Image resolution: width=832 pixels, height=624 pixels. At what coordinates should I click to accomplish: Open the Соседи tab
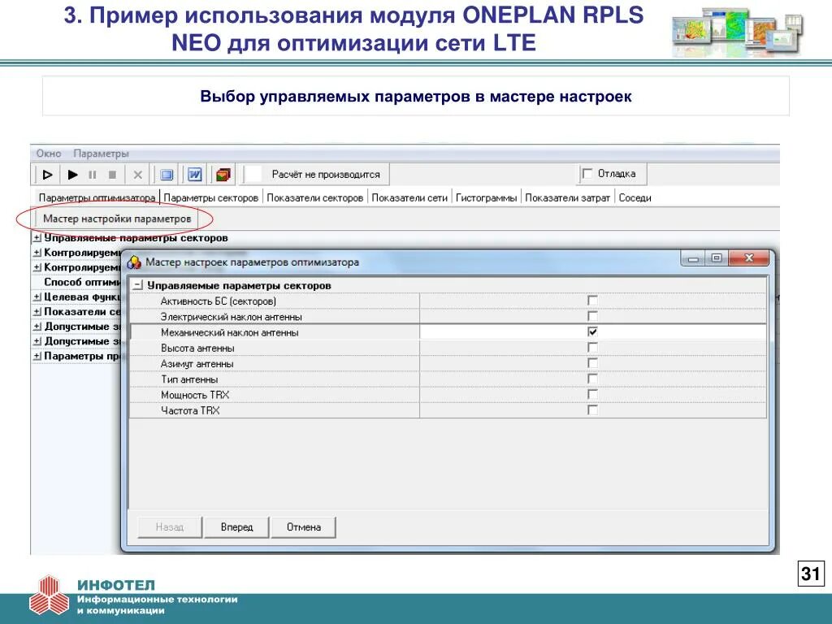635,197
